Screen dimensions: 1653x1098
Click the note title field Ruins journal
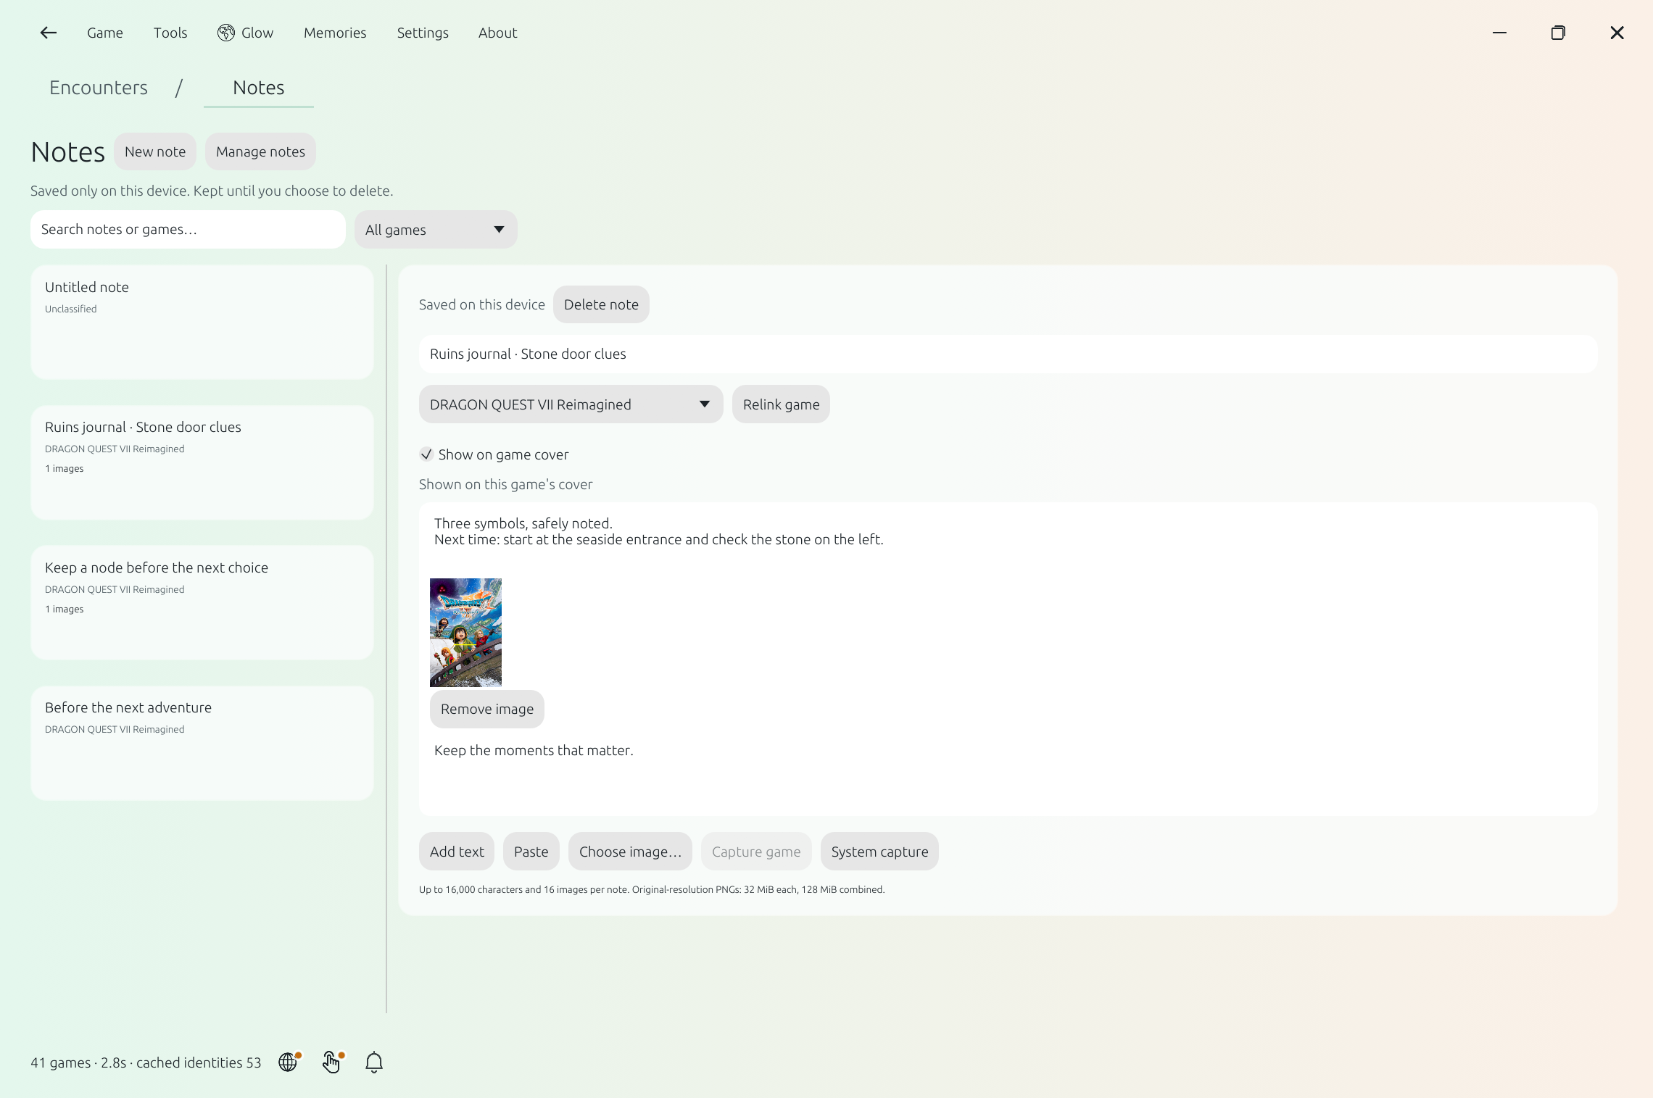1008,354
